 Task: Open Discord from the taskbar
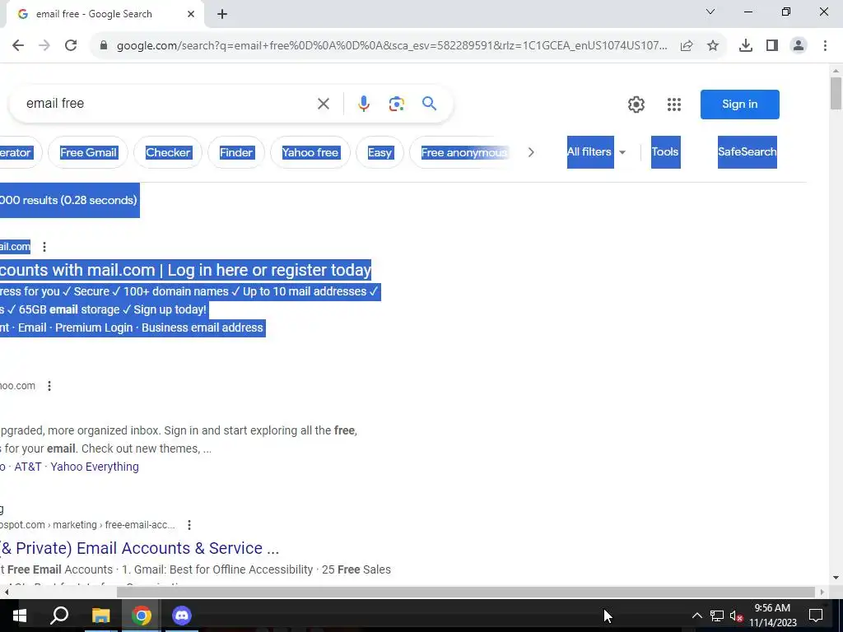[182, 616]
